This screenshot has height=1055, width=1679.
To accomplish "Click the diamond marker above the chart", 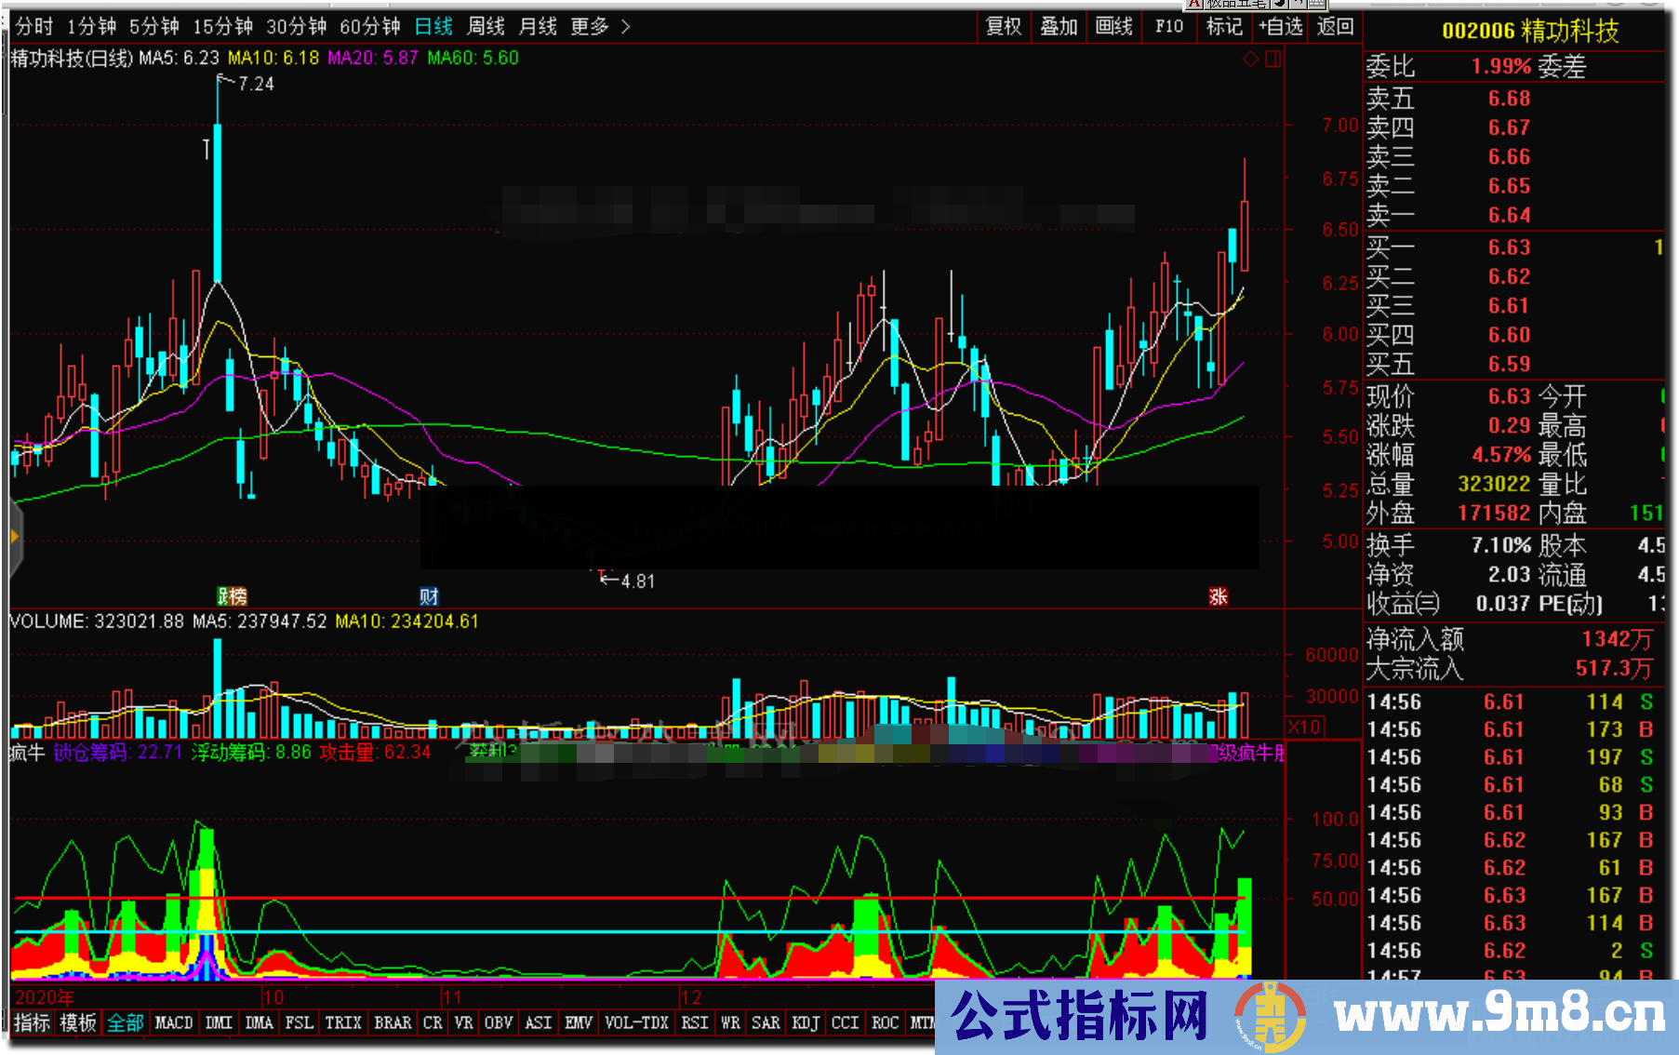I will tap(1250, 59).
